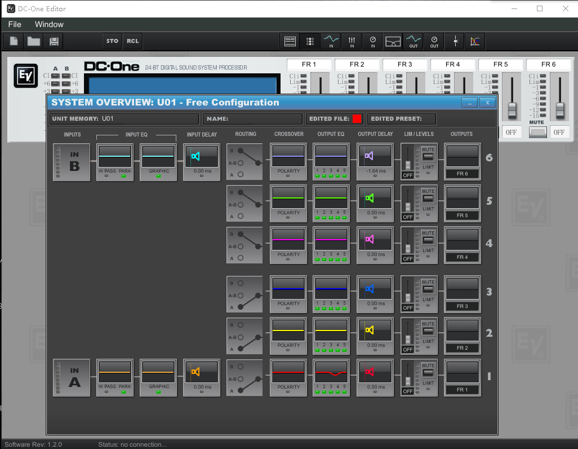Select routing source A-B for channel 5
The height and width of the screenshot is (449, 578).
[241, 205]
